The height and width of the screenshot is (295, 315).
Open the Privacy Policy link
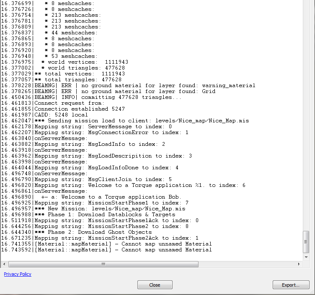18,274
